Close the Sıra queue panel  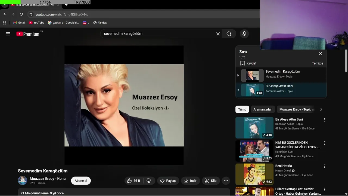coord(320,54)
